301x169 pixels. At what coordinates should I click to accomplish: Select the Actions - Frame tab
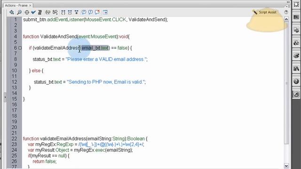[16, 5]
